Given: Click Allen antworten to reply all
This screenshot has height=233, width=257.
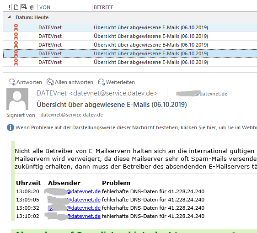Looking at the screenshot, I should click(70, 82).
